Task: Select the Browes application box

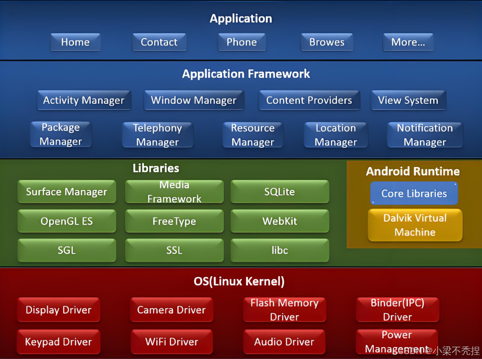Action: (x=327, y=42)
